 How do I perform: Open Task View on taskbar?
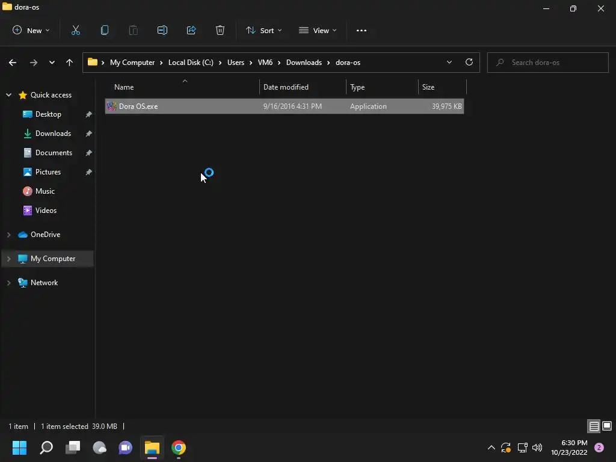tap(73, 448)
